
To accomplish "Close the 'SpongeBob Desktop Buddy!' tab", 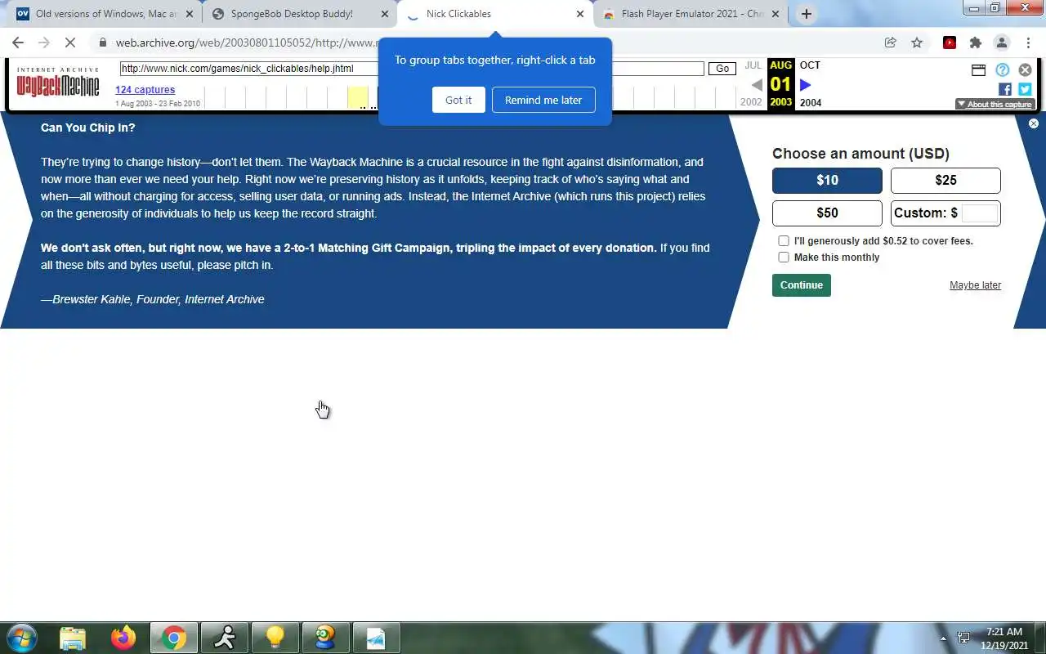I will pos(385,14).
